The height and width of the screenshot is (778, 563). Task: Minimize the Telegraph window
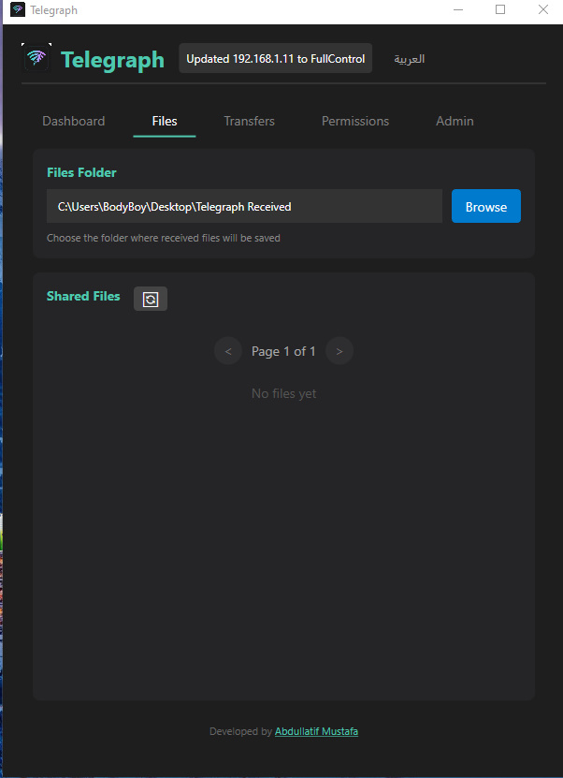[458, 9]
